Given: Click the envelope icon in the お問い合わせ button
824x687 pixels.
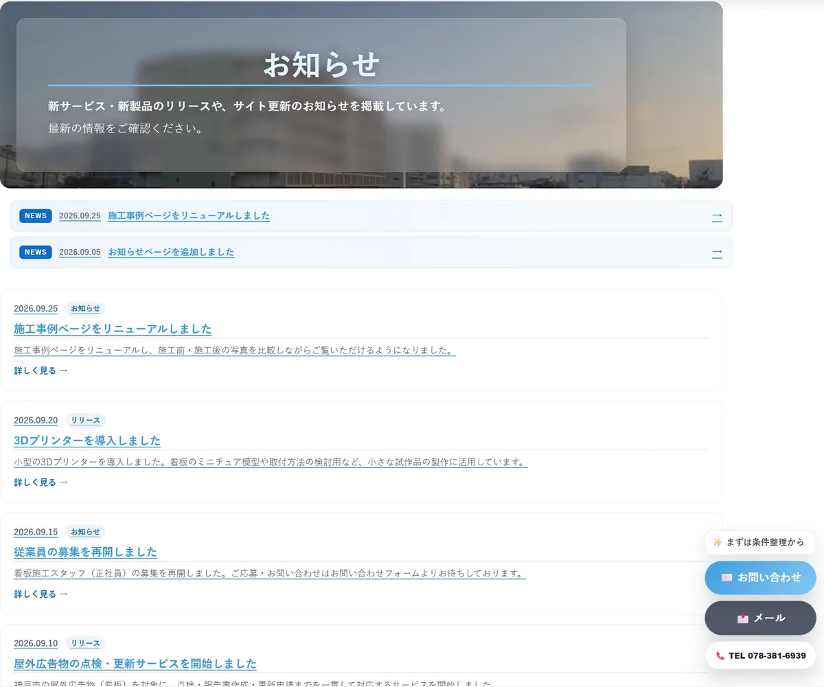Looking at the screenshot, I should click(726, 578).
